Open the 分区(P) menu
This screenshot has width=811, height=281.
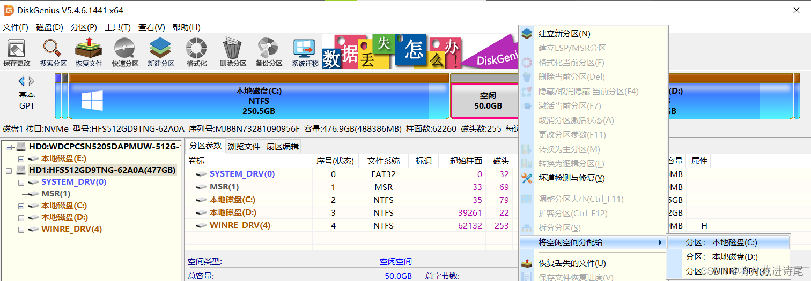[x=84, y=27]
